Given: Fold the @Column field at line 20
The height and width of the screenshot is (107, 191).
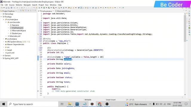Looking at the screenshot, I should 42,57.
